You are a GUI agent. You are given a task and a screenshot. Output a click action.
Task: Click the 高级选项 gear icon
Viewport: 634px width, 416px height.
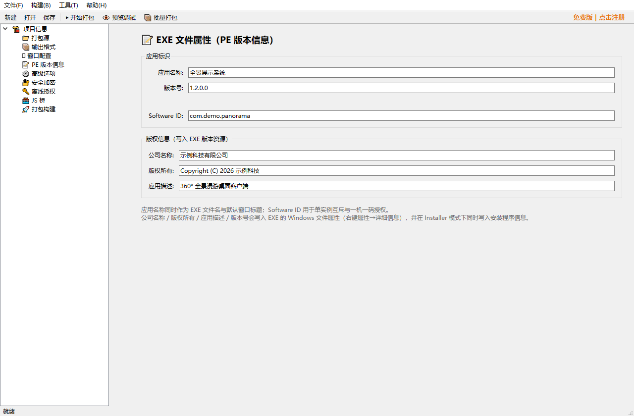click(26, 73)
